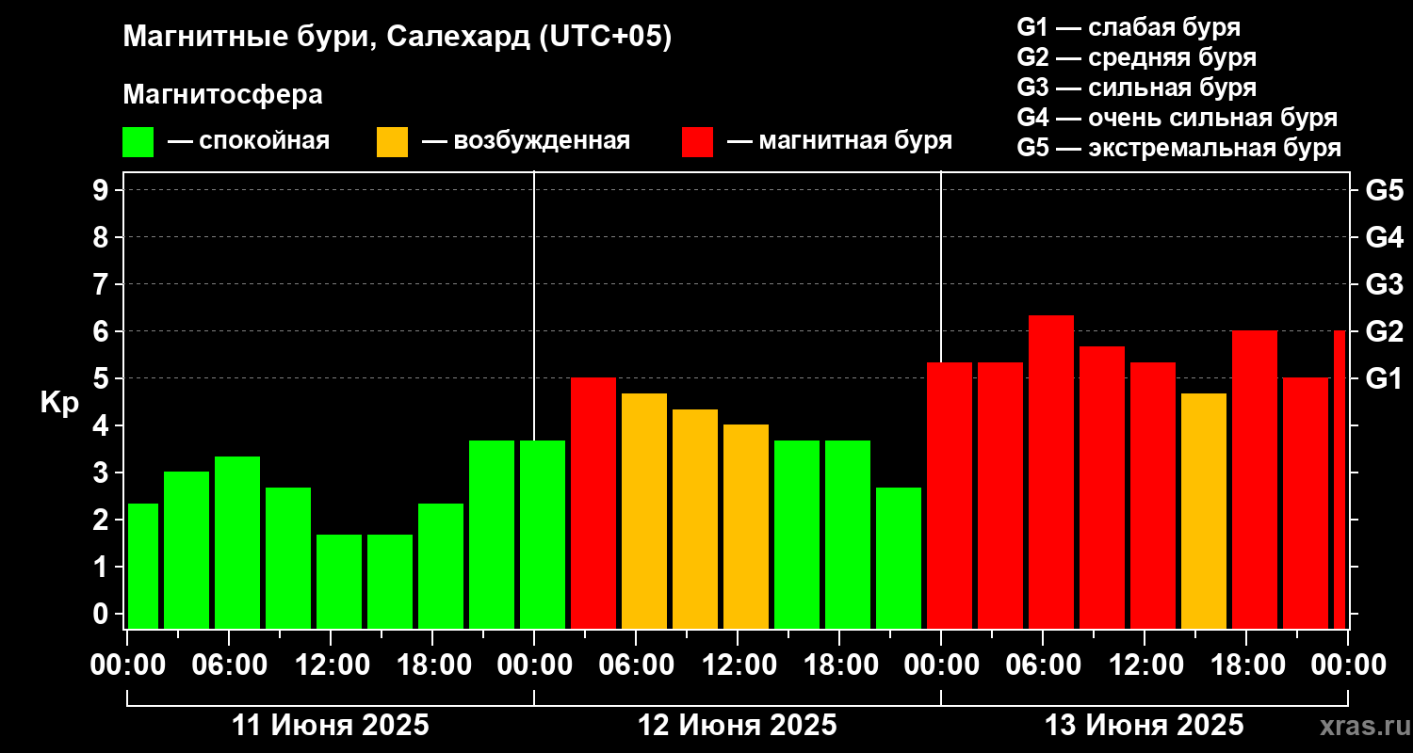This screenshot has width=1413, height=753.
Task: Click the green bar for 11 June 21:00–00:00
Action: pyautogui.click(x=492, y=535)
